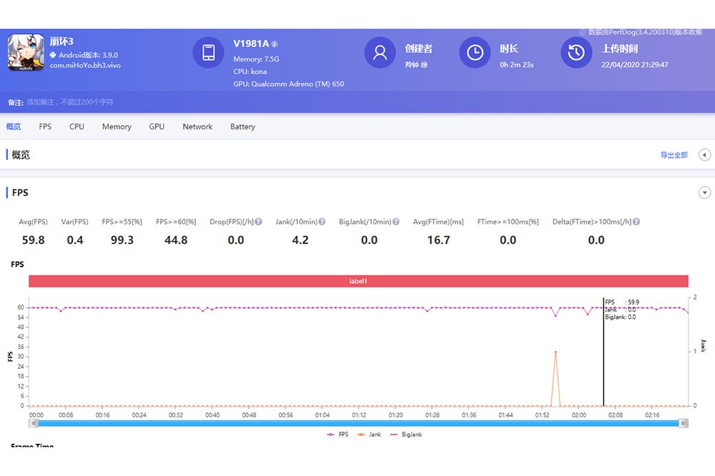The image size is (715, 476).
Task: Click the upload time history icon
Action: (576, 53)
